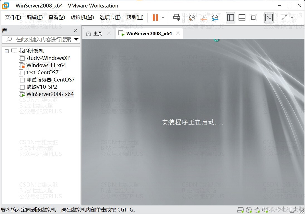Select the 麒麟V10_SP2 virtual machine
The width and height of the screenshot is (305, 214).
(x=42, y=87)
